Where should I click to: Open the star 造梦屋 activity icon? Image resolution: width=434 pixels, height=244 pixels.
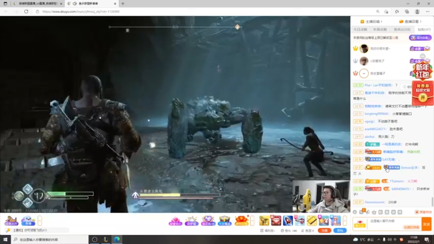[192, 221]
